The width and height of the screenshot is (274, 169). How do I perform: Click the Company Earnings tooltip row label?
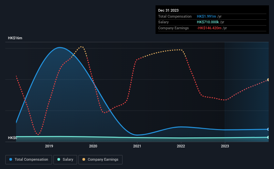[173, 28]
